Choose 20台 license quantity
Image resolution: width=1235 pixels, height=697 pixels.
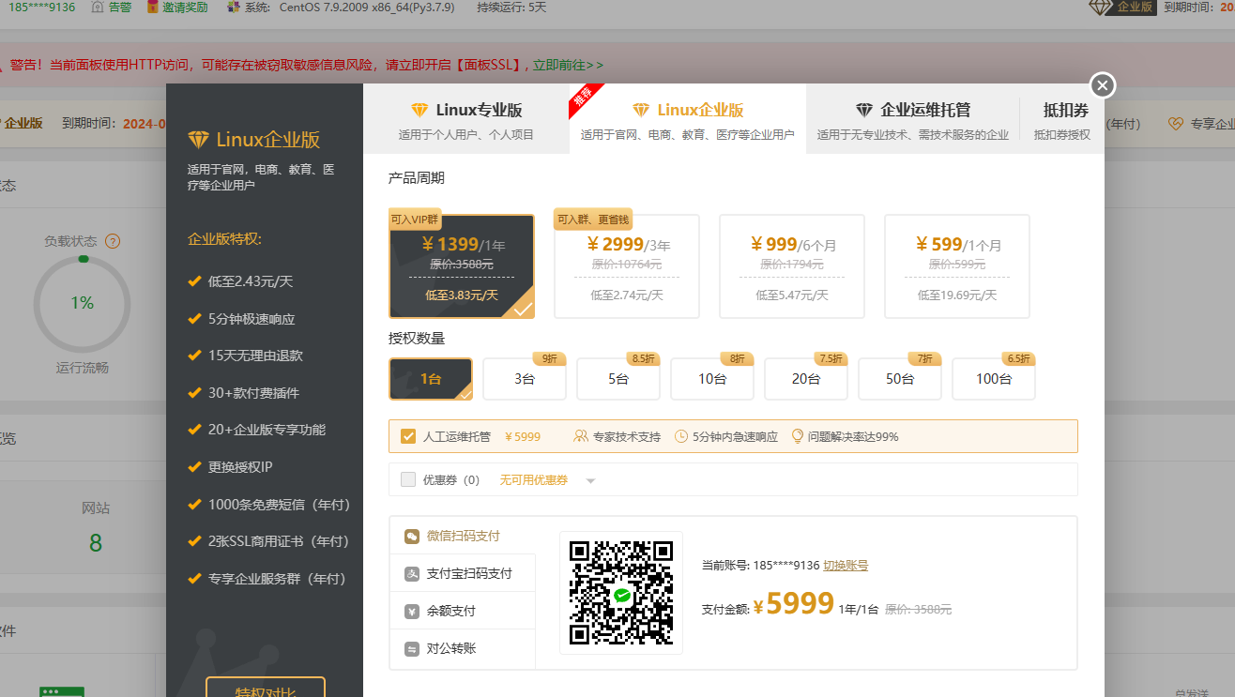[x=806, y=379]
